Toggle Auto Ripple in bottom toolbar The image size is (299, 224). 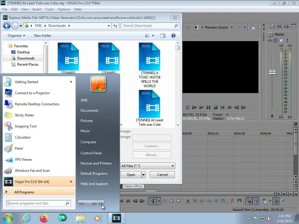pyautogui.click(x=264, y=201)
